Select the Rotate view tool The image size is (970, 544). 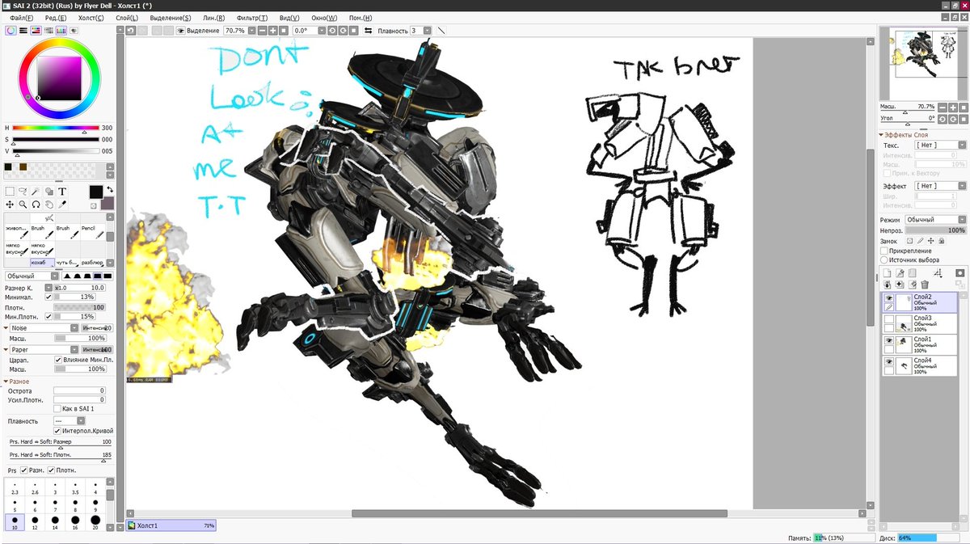[x=36, y=205]
